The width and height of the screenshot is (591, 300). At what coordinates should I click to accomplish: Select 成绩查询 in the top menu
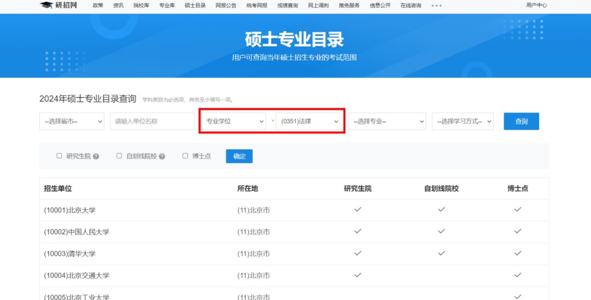(287, 5)
